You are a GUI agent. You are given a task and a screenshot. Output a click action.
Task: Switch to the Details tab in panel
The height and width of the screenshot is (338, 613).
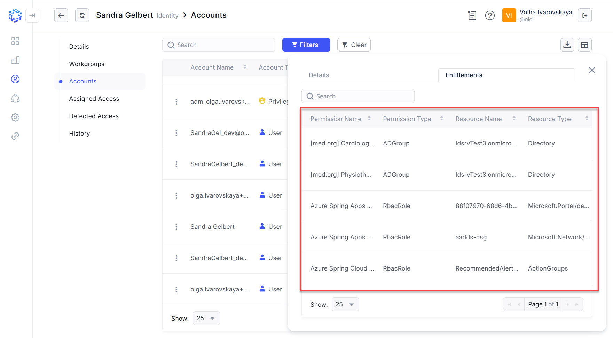(x=319, y=75)
